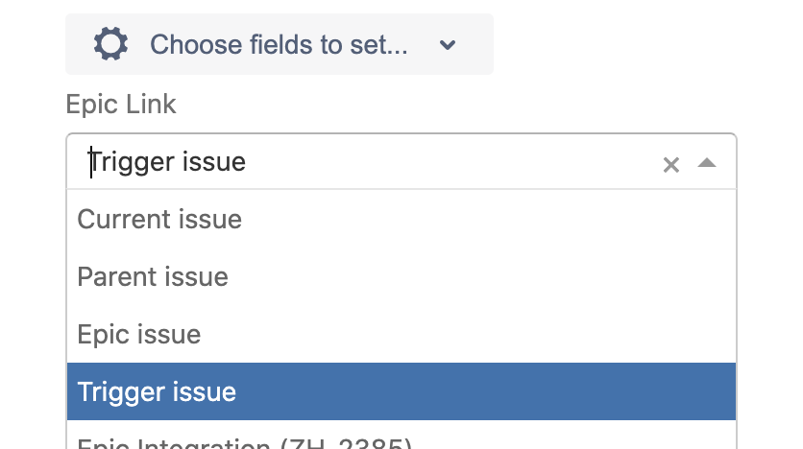
Task: Click the blue highlighted row's right side
Action: [x=576, y=391]
